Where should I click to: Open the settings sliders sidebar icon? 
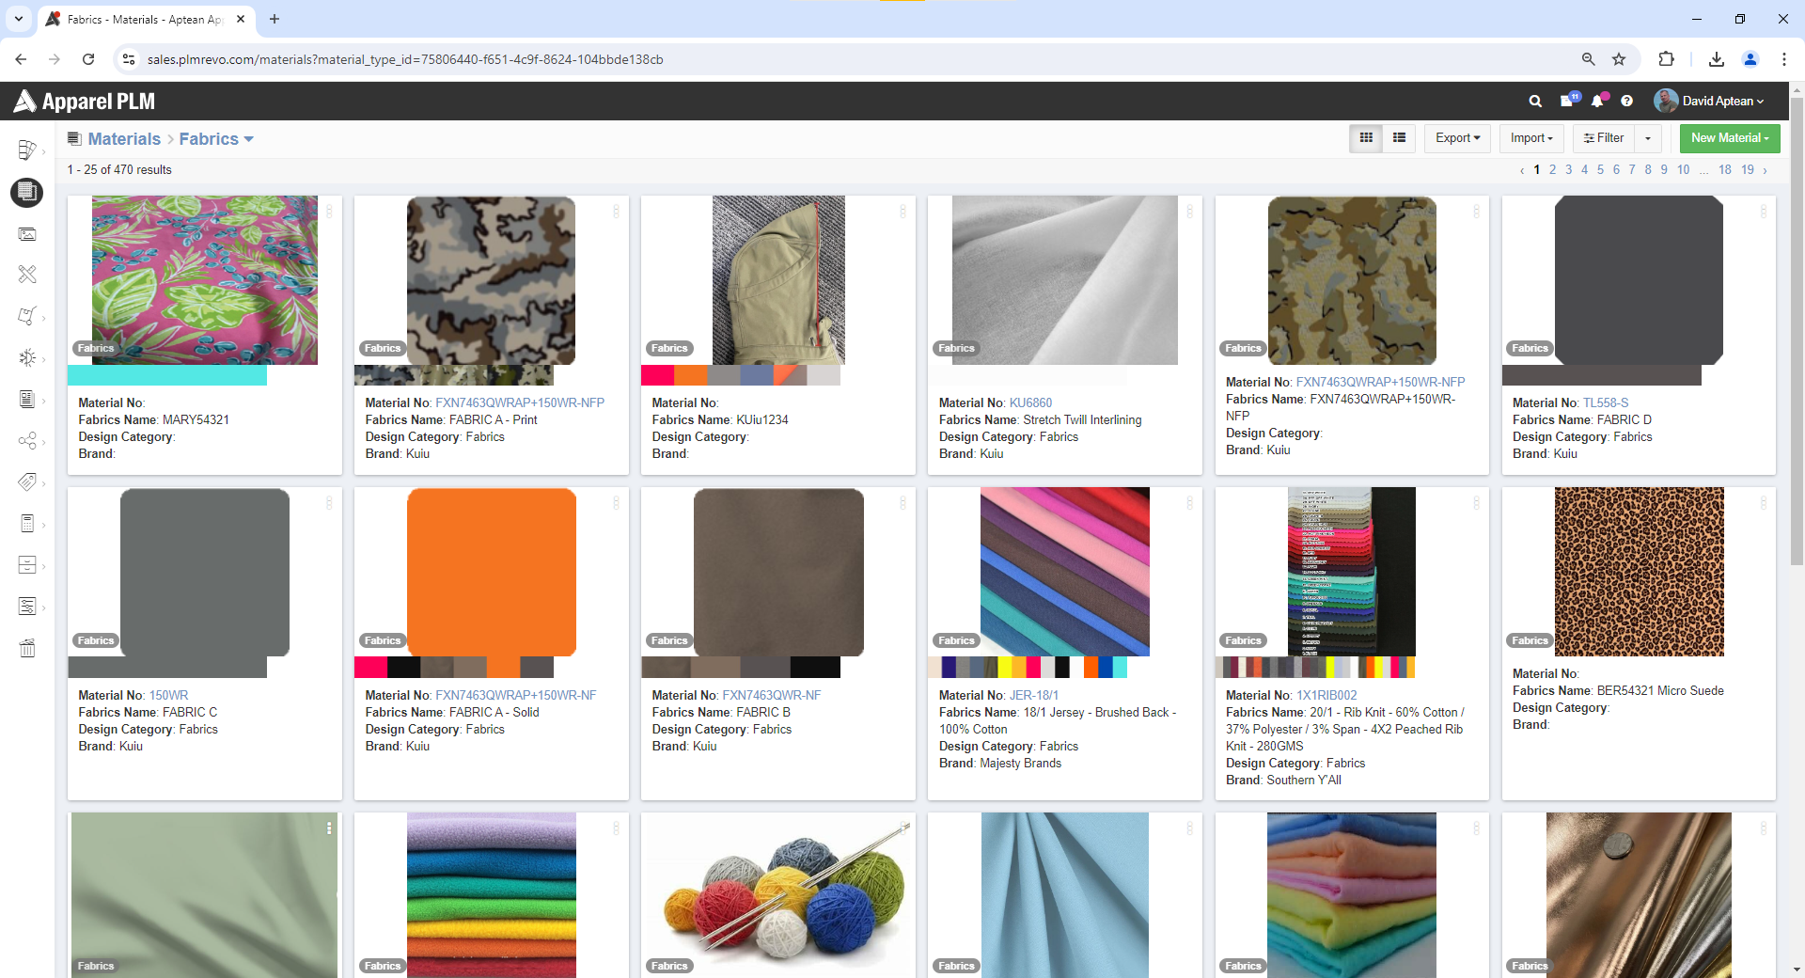pos(27,607)
